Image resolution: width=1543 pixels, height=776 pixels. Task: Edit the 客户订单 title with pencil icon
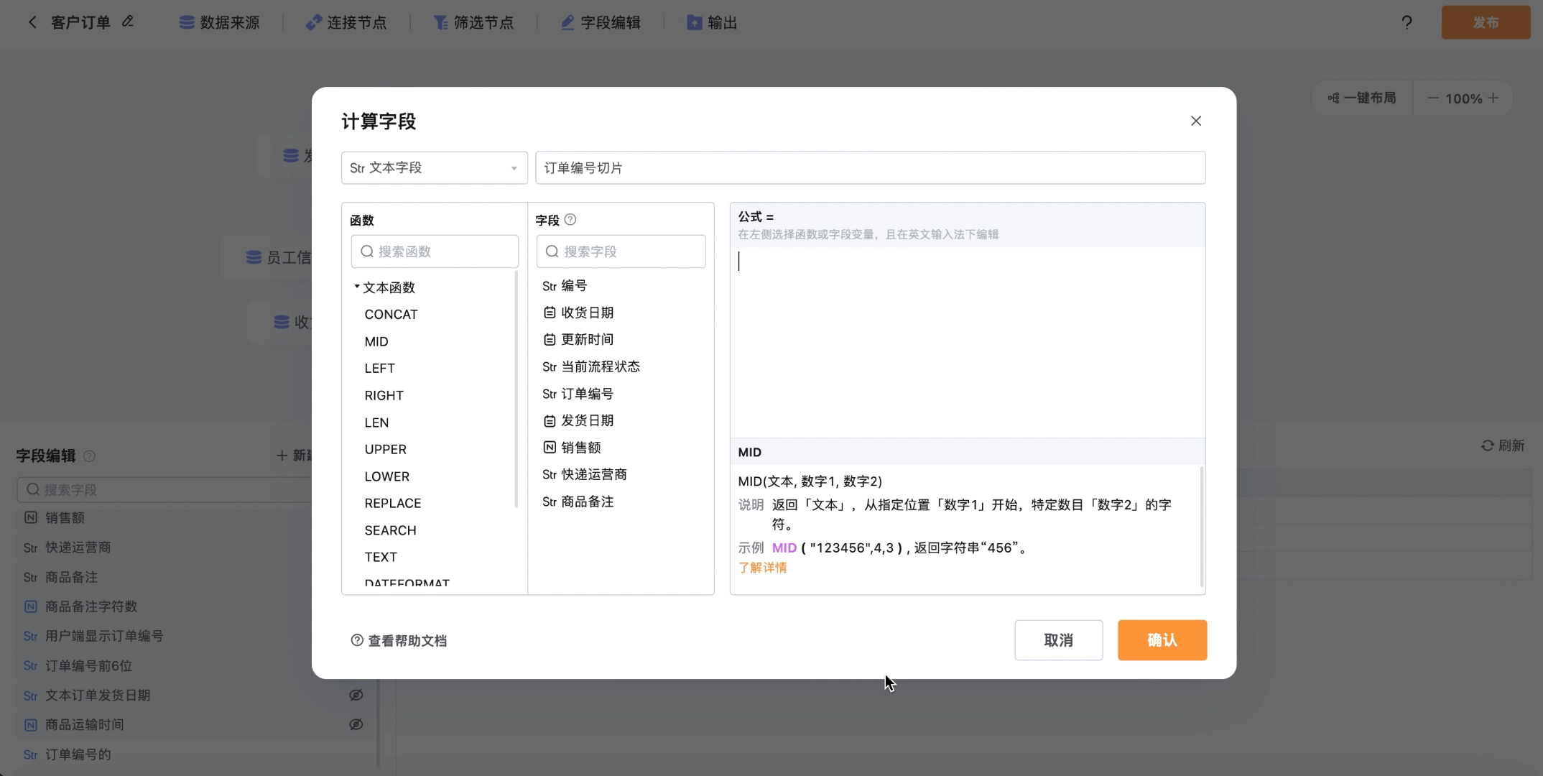pyautogui.click(x=128, y=22)
